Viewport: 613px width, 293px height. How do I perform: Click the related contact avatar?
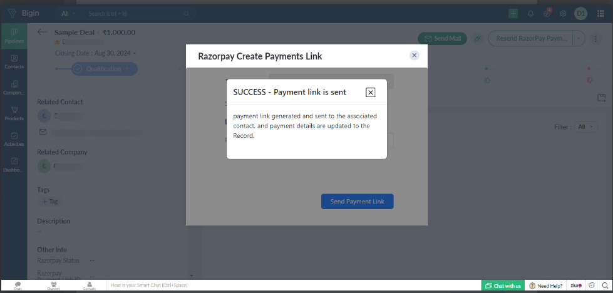pos(44,116)
